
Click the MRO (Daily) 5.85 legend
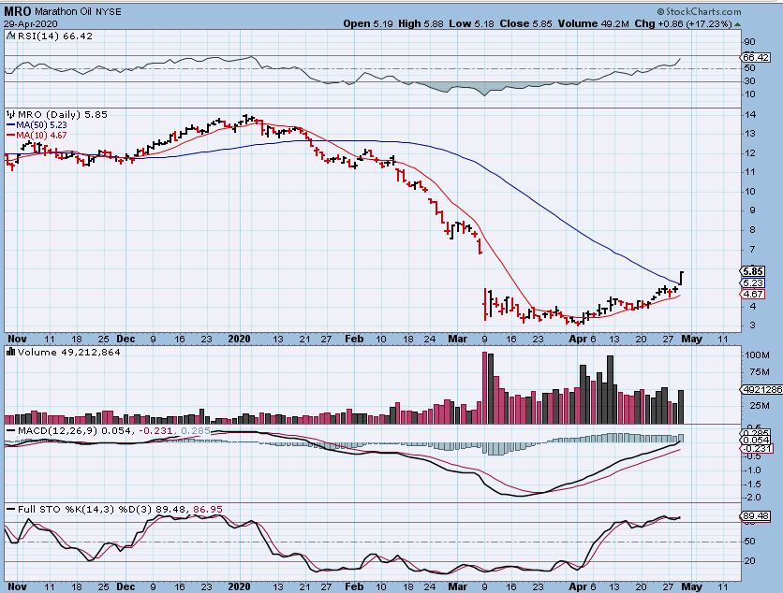62,115
